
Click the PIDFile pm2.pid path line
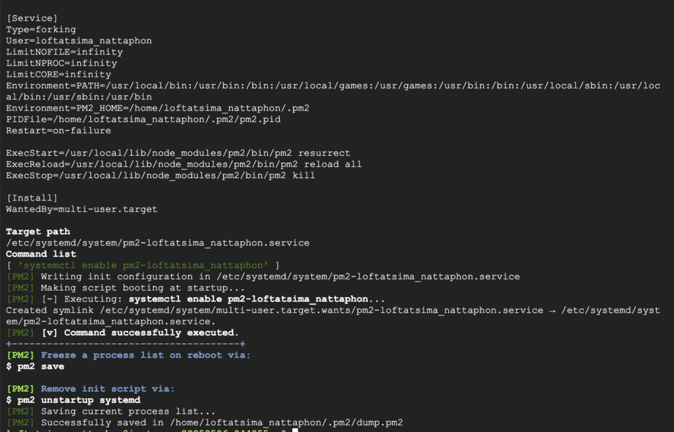pyautogui.click(x=143, y=120)
